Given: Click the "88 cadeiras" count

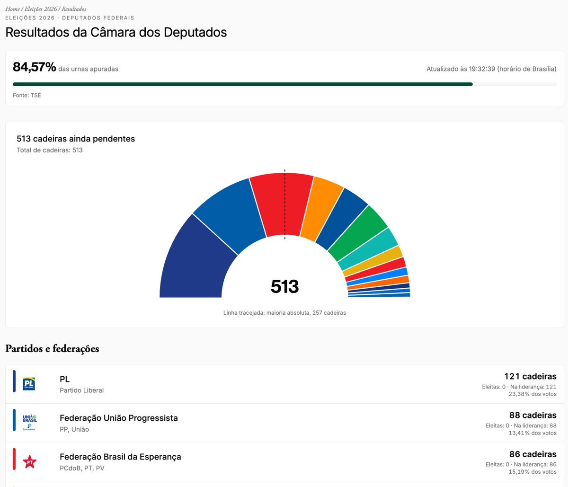Looking at the screenshot, I should (533, 415).
